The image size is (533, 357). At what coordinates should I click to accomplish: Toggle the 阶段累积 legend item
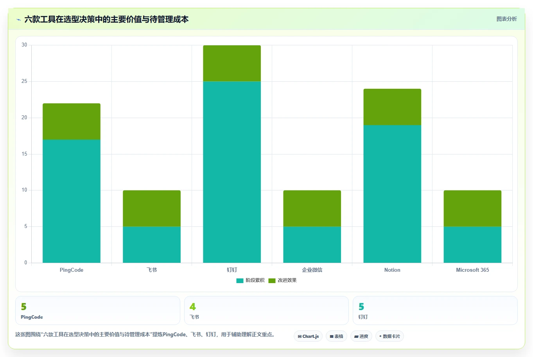pyautogui.click(x=250, y=280)
